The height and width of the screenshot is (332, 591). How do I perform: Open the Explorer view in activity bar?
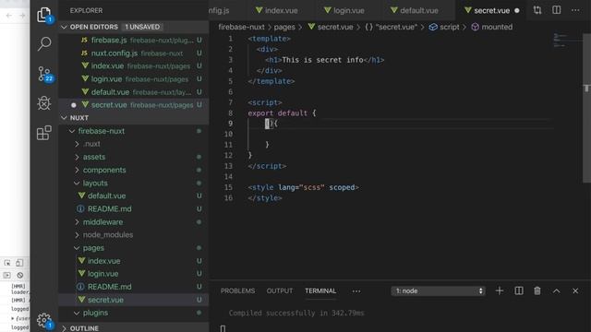click(x=44, y=15)
